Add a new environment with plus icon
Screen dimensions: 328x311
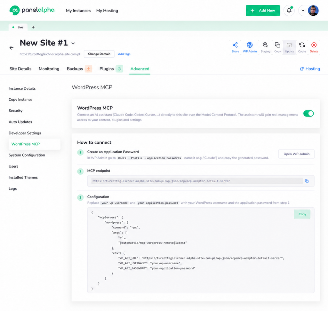[33, 27]
